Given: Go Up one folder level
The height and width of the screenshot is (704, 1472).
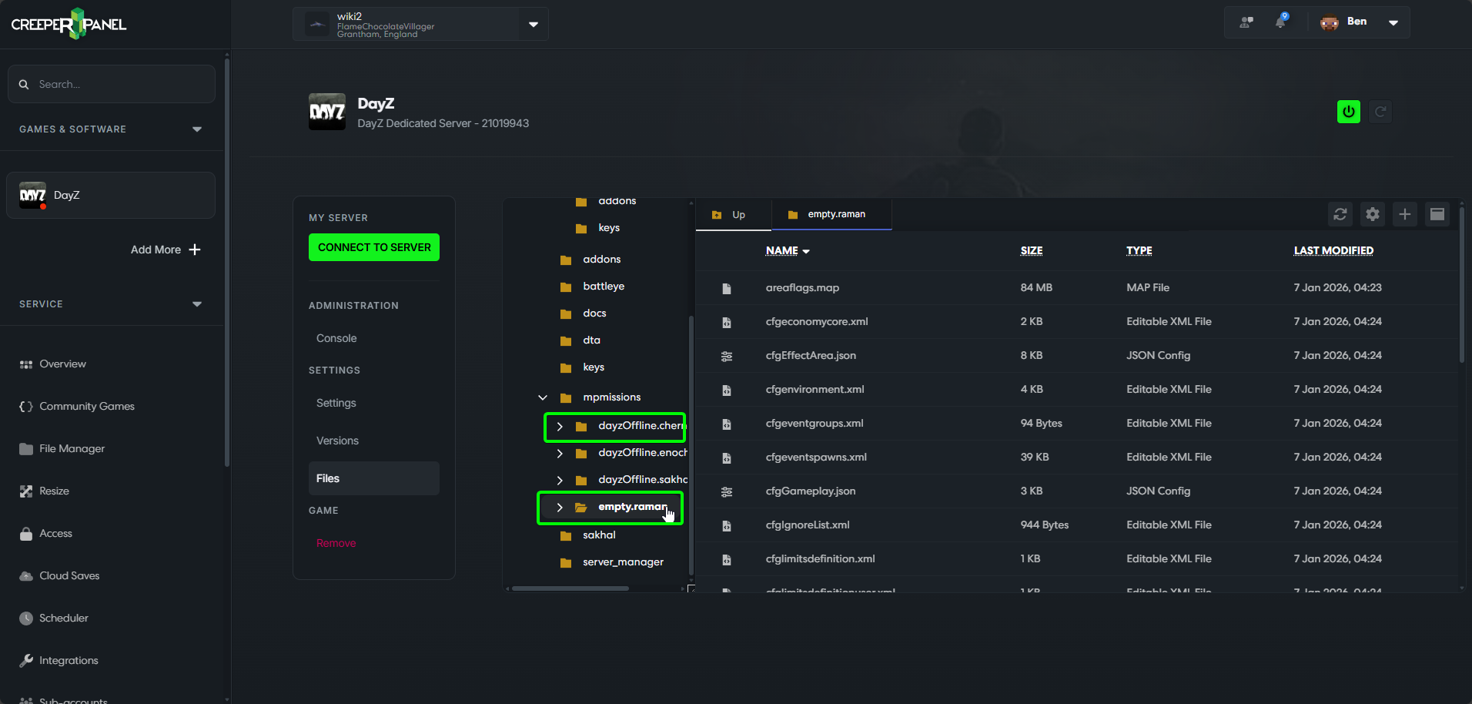Looking at the screenshot, I should [x=730, y=215].
